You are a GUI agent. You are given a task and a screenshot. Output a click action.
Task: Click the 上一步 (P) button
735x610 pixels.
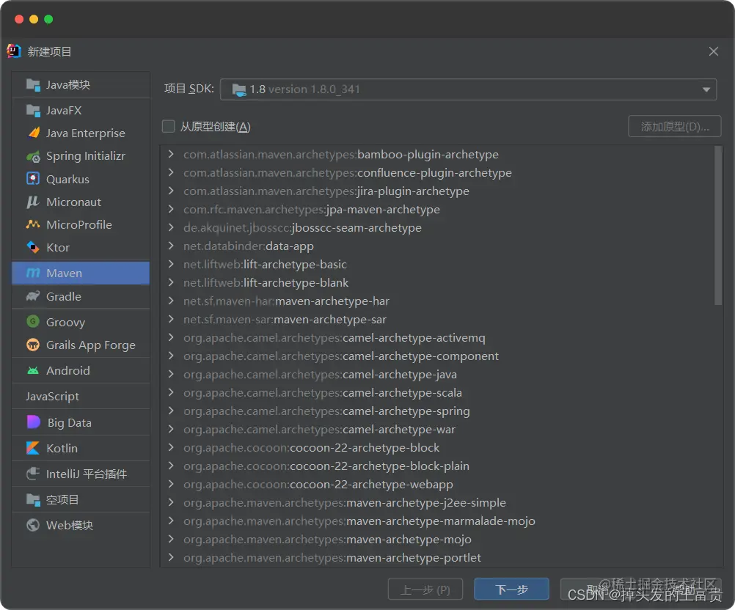(x=425, y=589)
